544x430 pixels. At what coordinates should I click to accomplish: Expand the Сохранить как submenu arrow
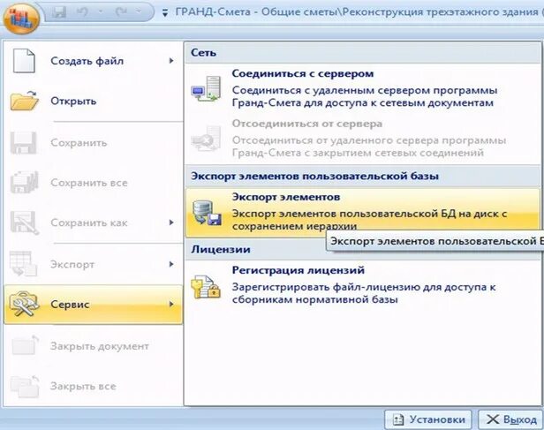click(171, 223)
